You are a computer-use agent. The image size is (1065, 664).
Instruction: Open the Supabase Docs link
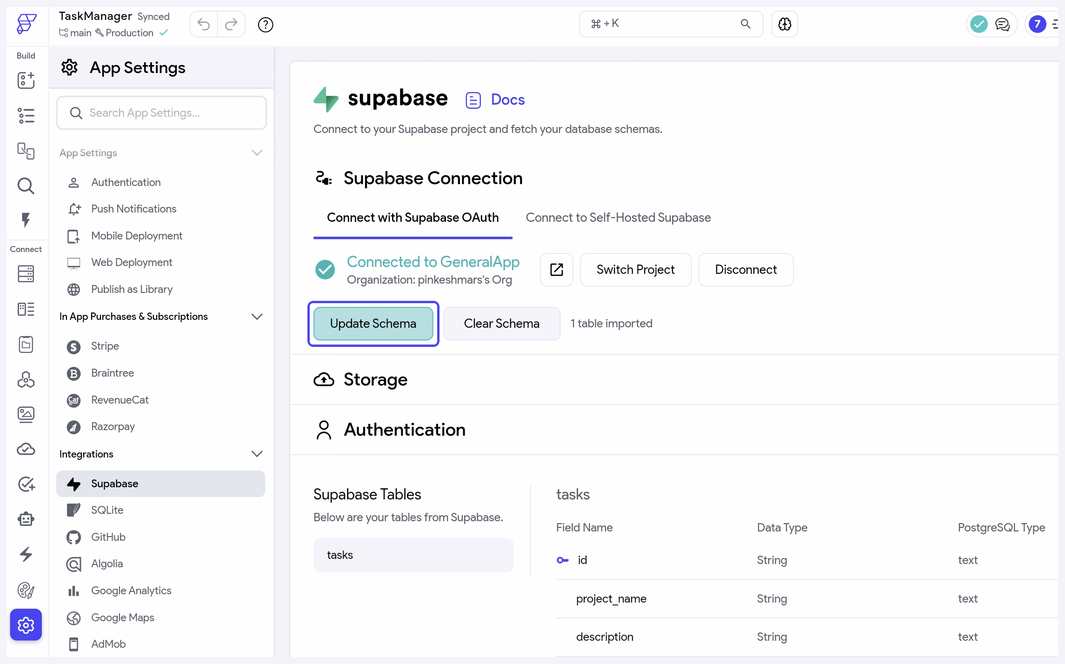tap(495, 100)
